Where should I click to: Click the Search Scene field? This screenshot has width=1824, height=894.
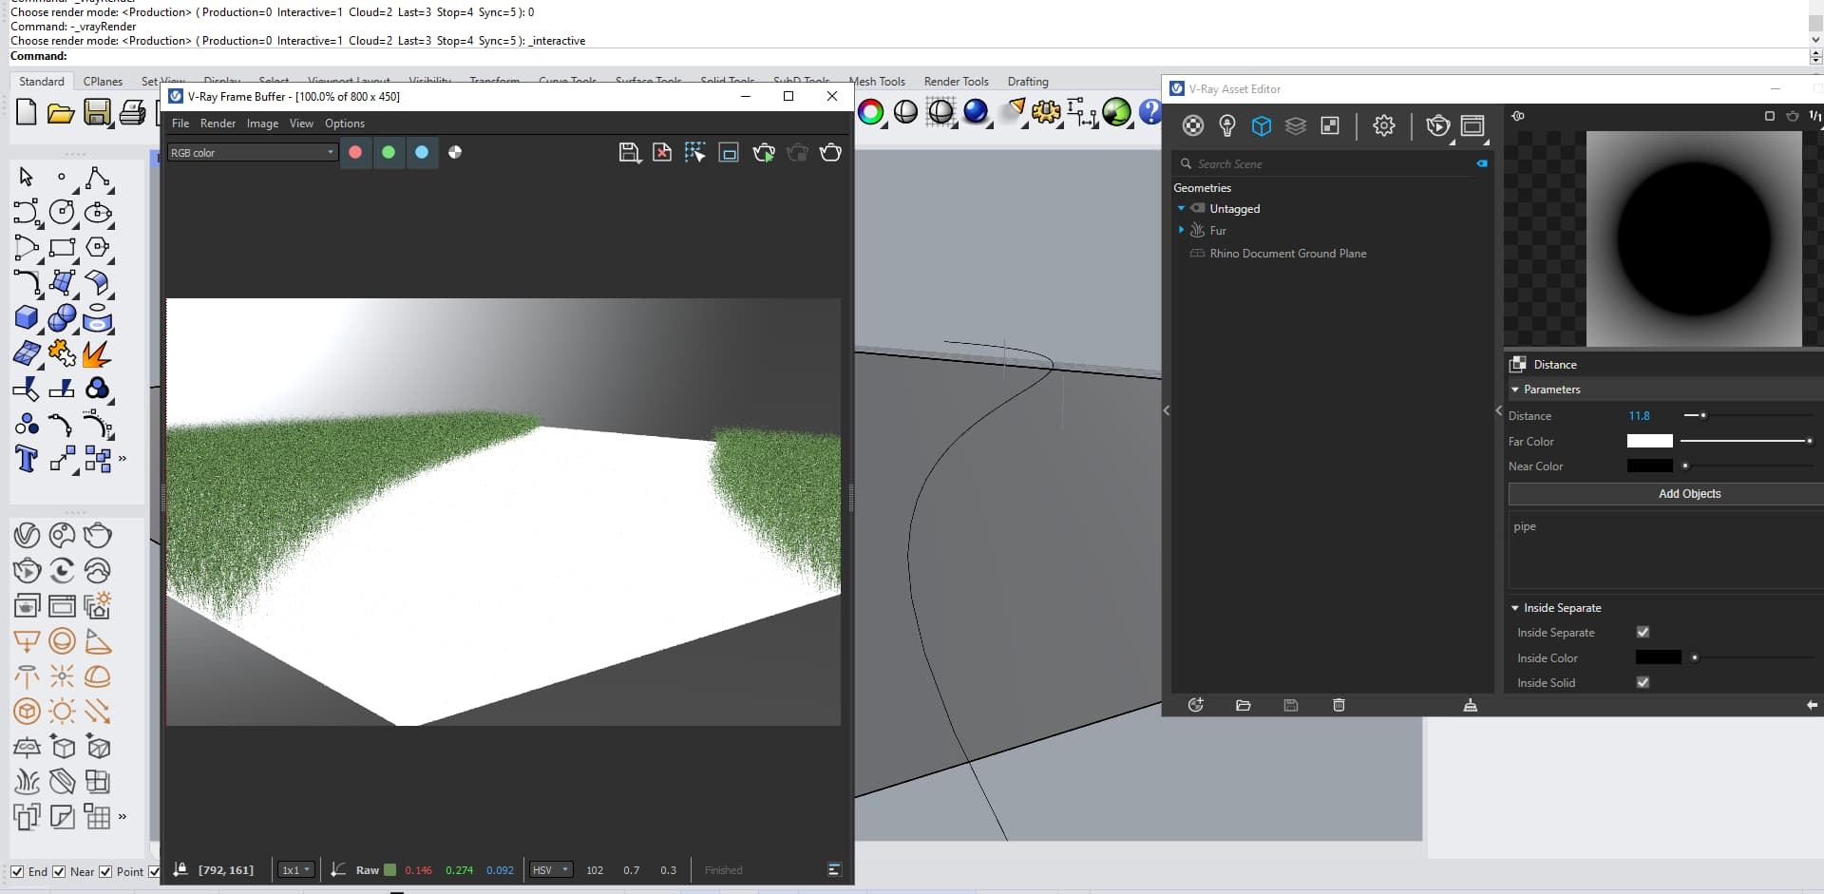(x=1330, y=164)
